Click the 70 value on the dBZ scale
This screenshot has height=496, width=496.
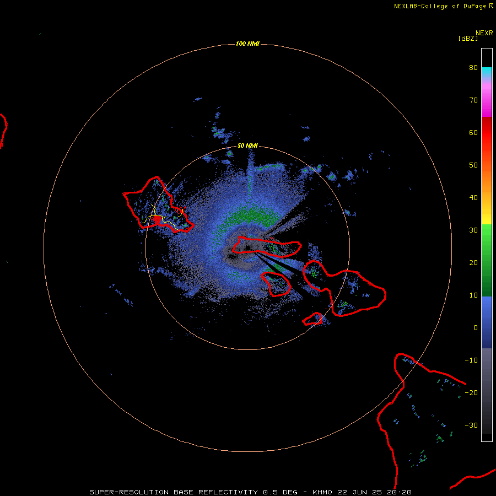coord(473,100)
